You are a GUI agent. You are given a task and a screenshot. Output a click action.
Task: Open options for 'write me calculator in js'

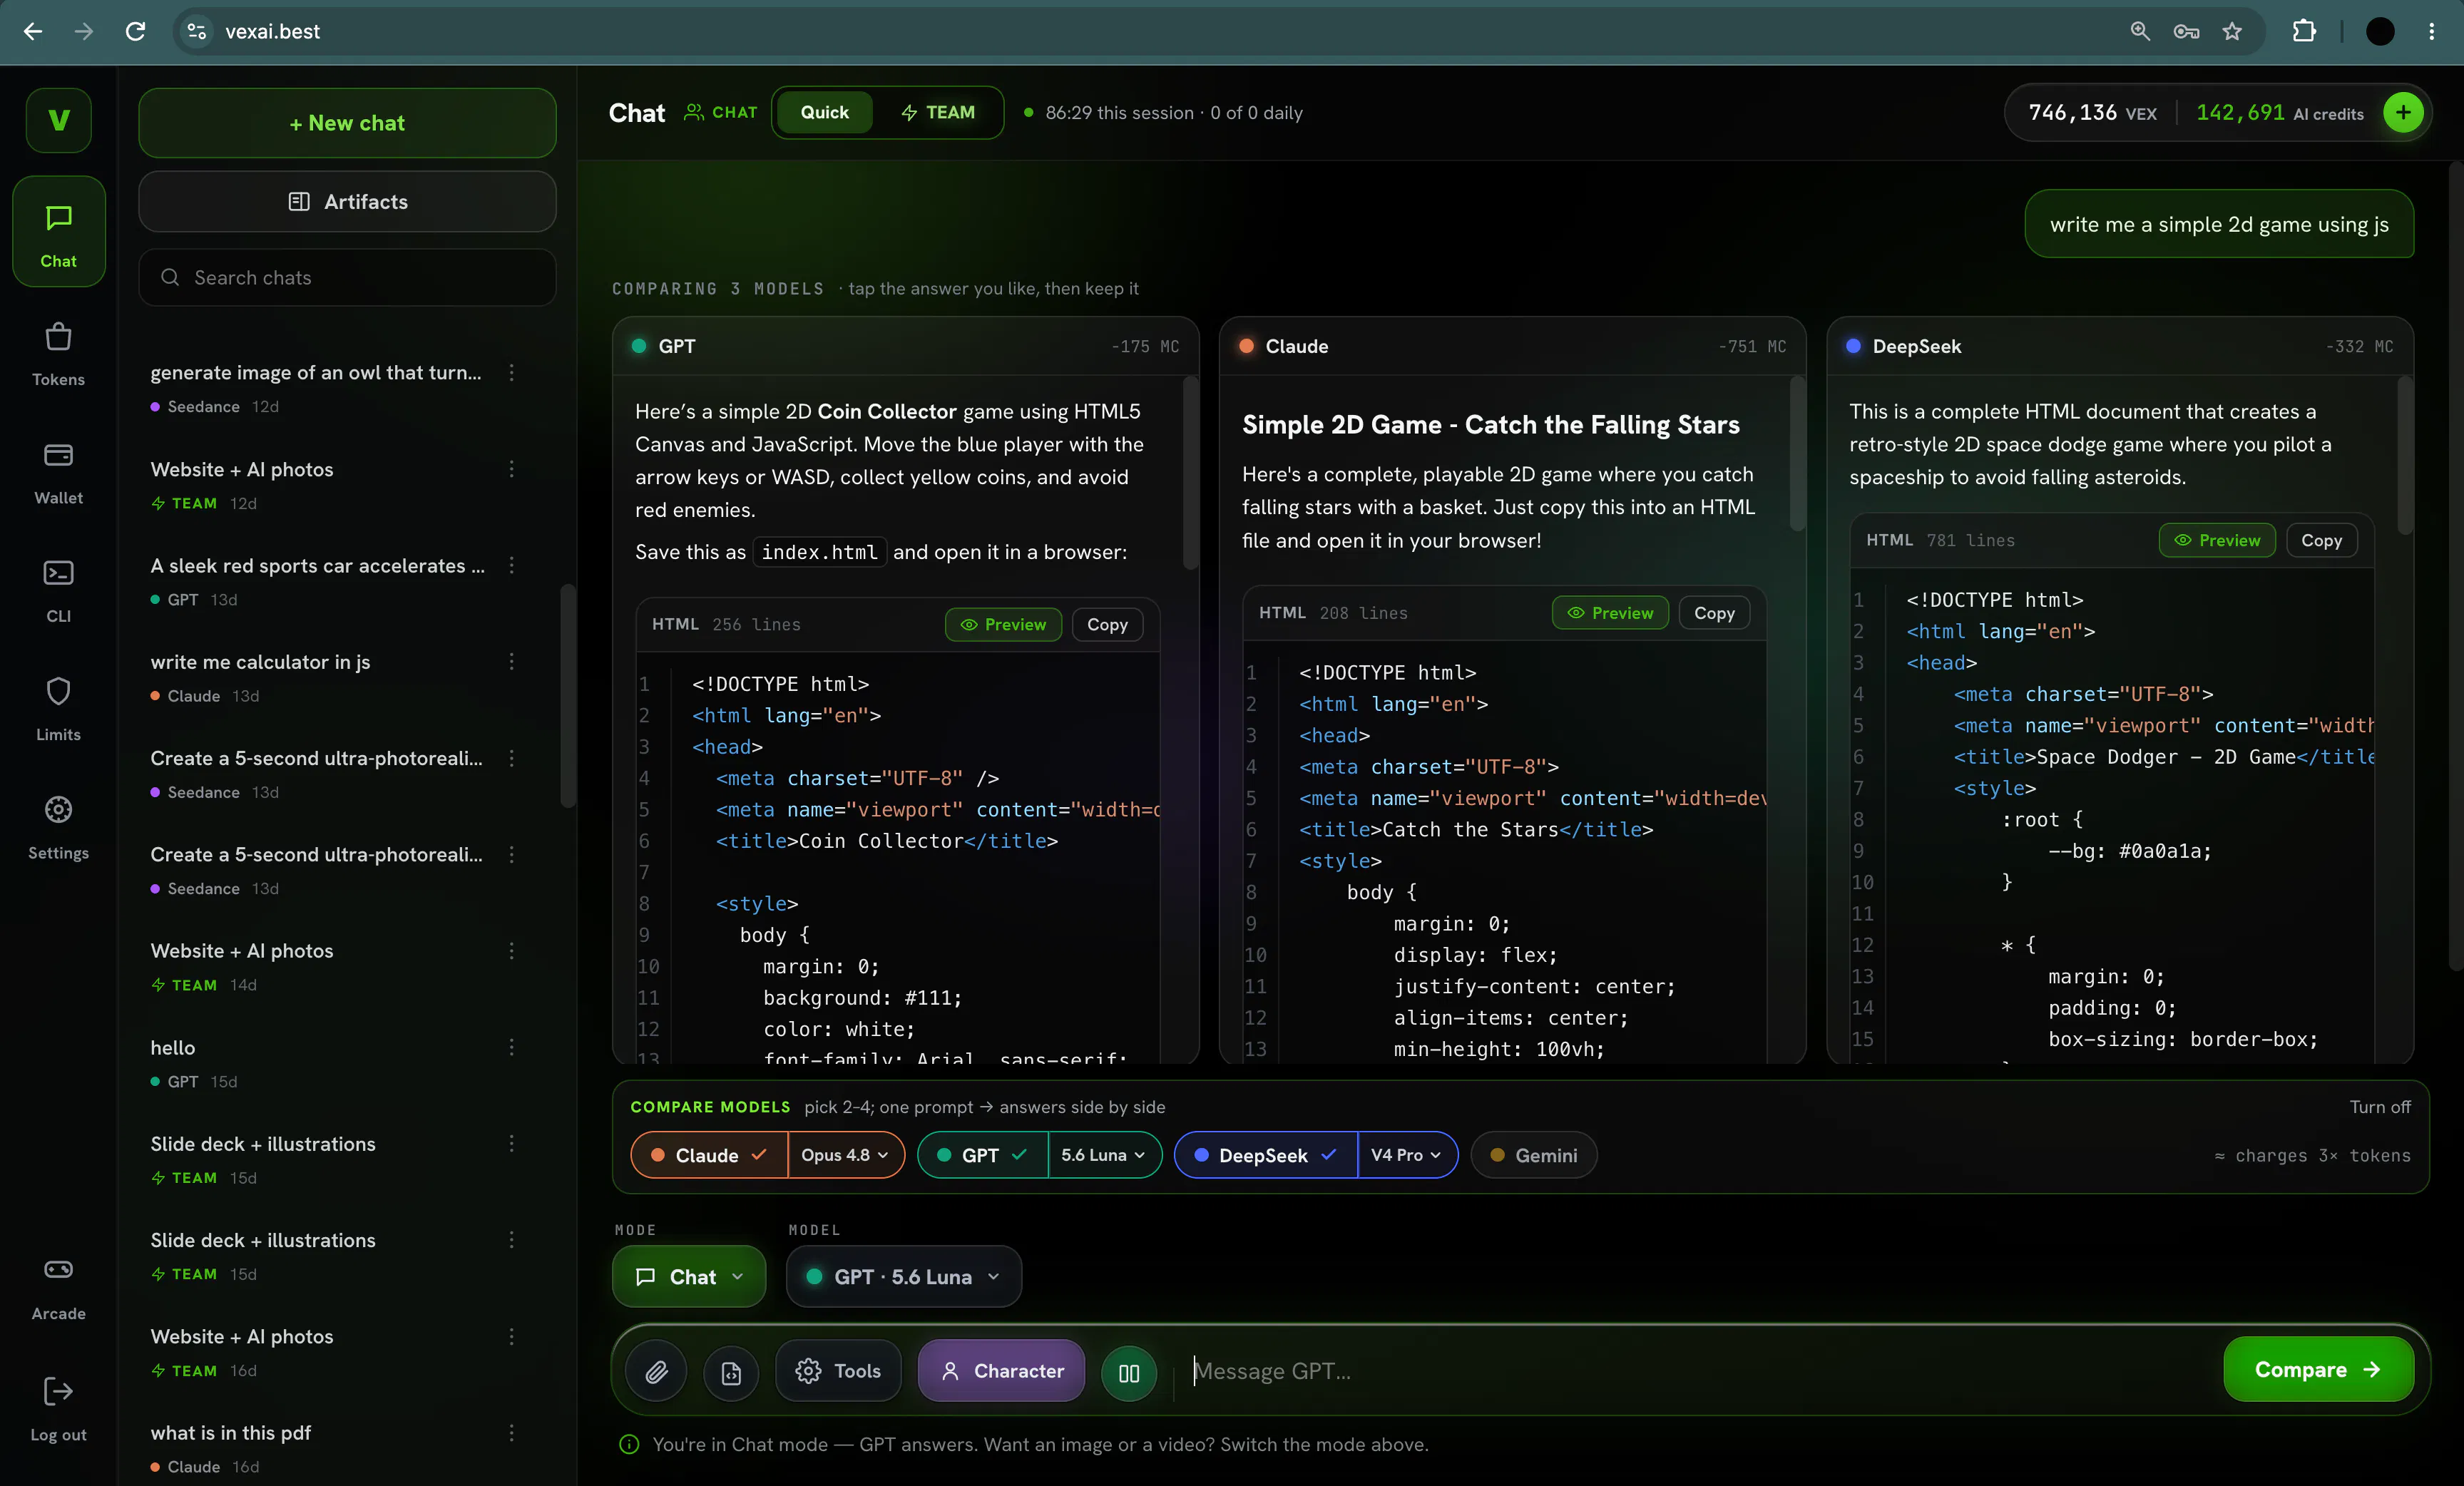511,661
